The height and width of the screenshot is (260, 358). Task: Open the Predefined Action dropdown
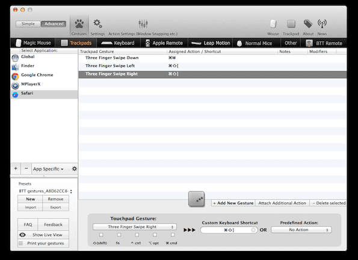click(301, 230)
